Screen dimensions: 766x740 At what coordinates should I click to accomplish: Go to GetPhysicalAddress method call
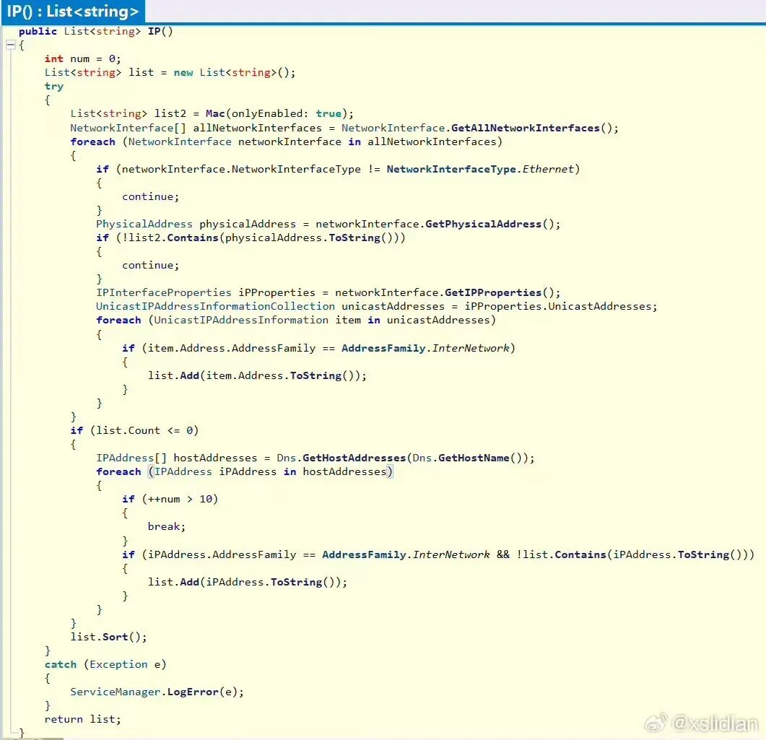pyautogui.click(x=483, y=225)
